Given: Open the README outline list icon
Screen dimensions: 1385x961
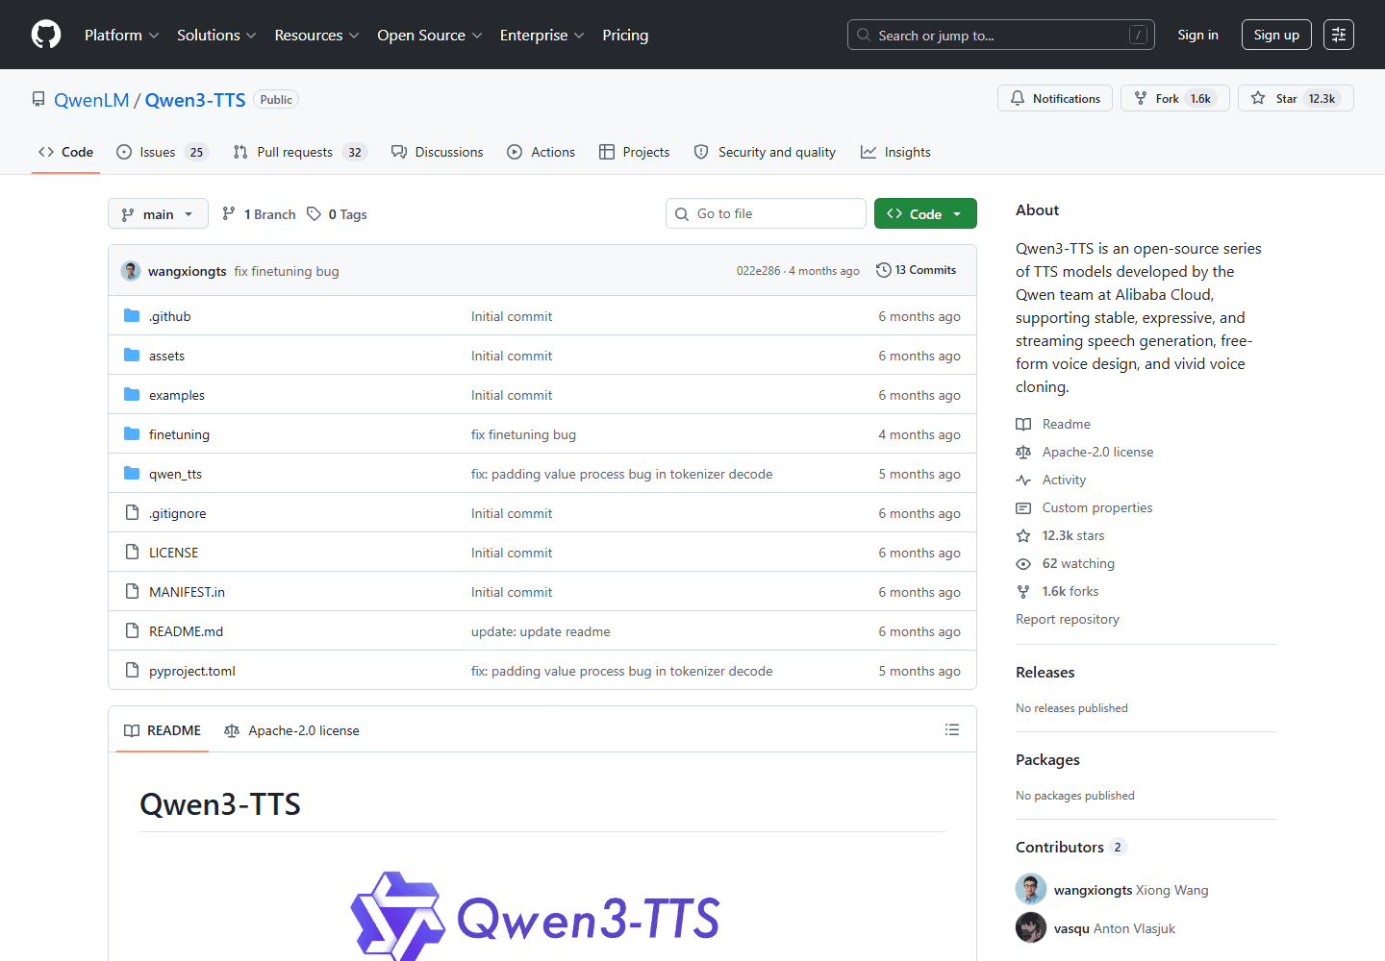Looking at the screenshot, I should point(952,729).
